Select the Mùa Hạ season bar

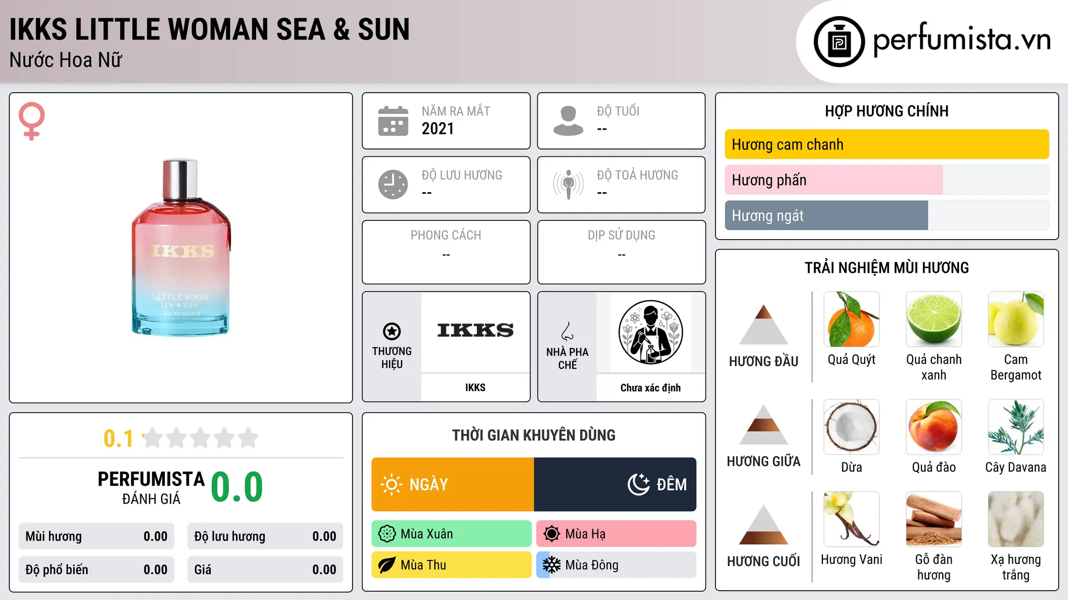point(616,534)
